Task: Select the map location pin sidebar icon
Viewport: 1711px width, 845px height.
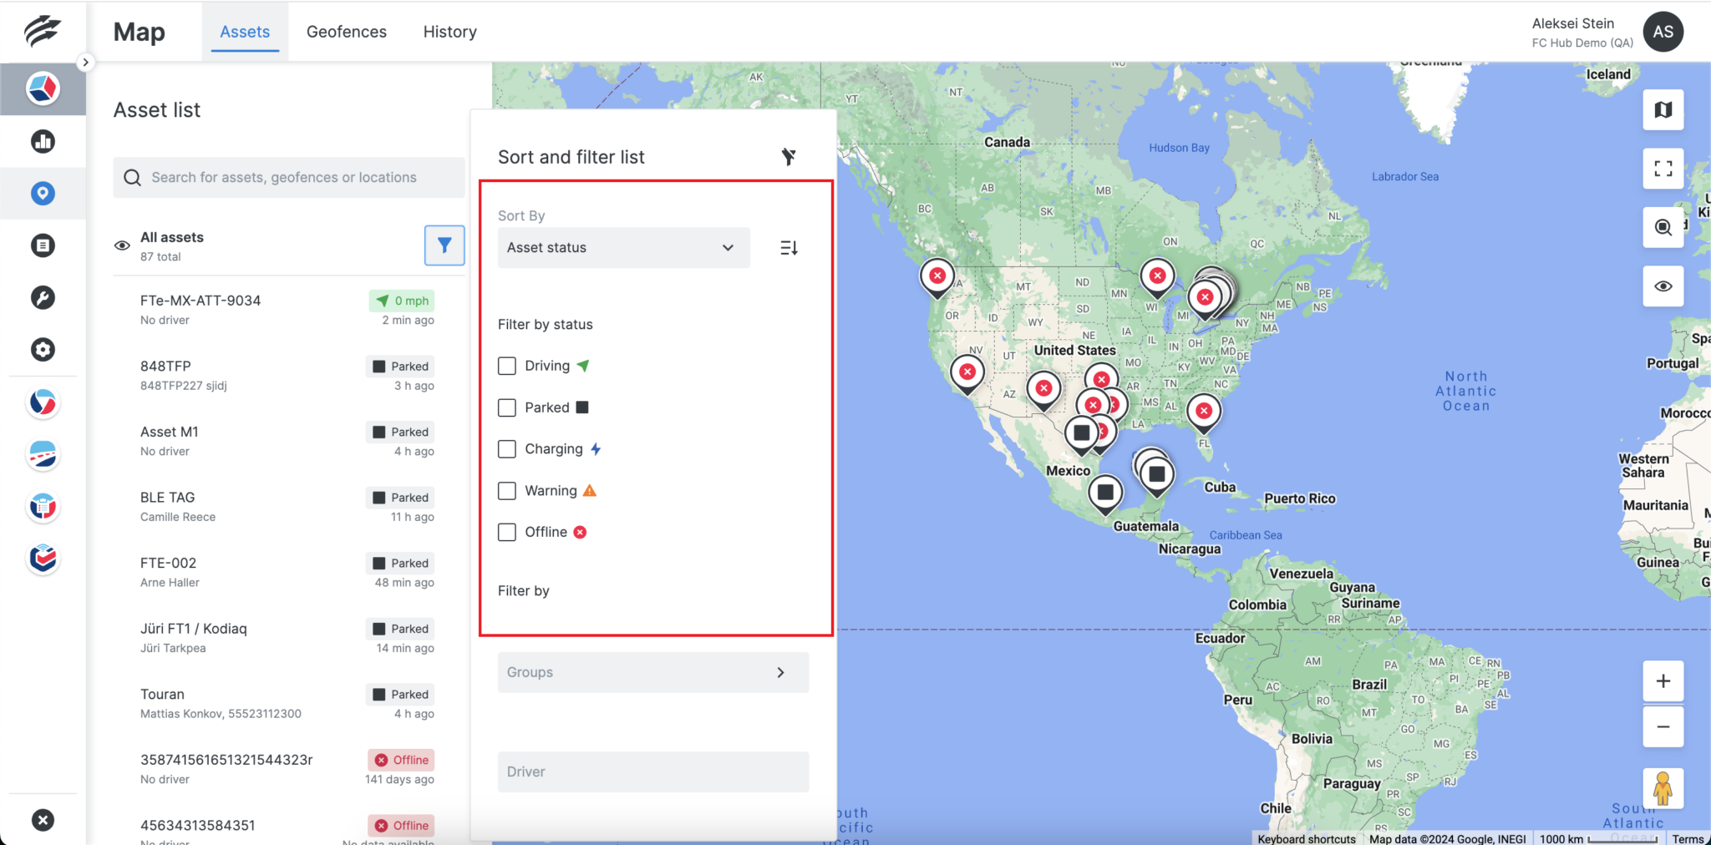Action: 43,193
